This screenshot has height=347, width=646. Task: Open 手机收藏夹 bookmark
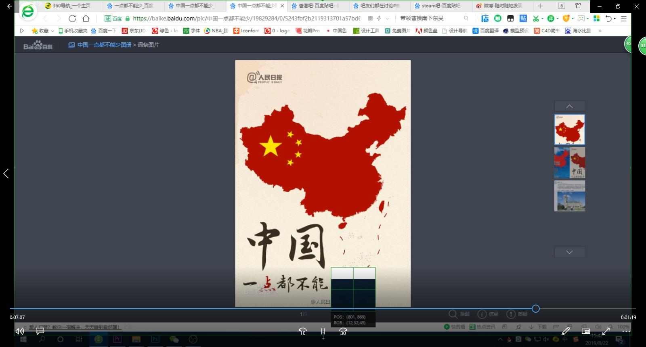tap(73, 31)
